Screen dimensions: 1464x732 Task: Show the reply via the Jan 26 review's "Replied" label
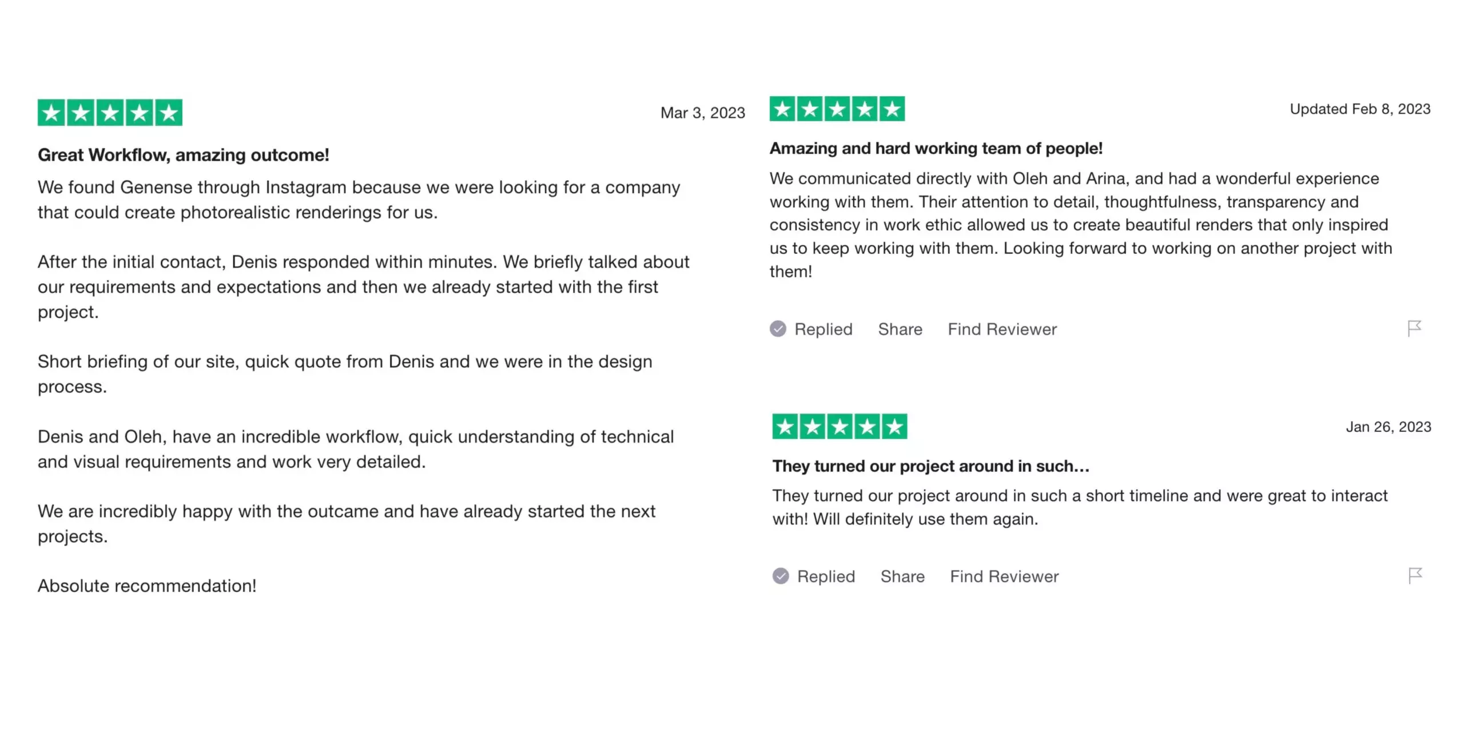[x=826, y=576]
